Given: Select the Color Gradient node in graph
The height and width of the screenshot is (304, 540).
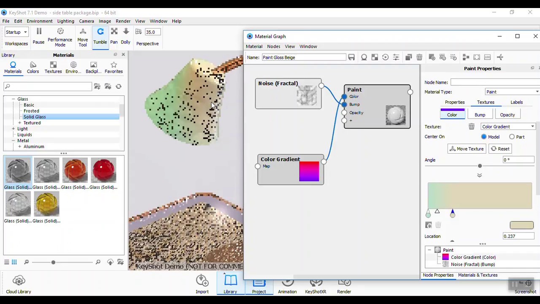Looking at the screenshot, I should 291,169.
